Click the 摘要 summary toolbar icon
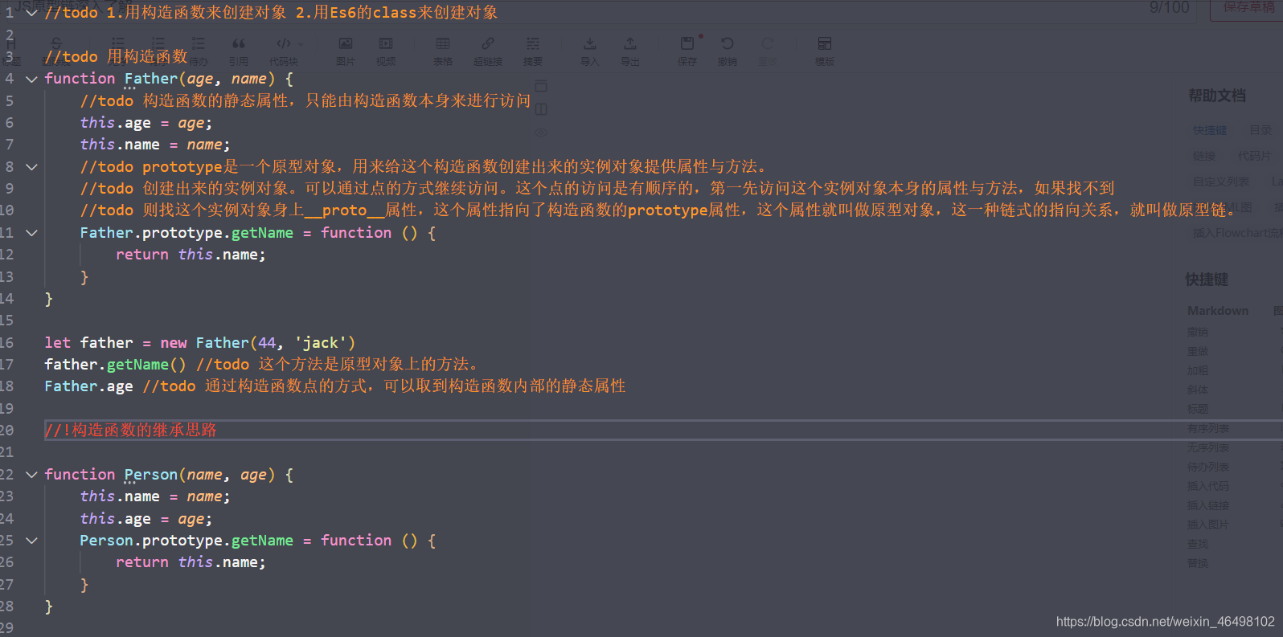The height and width of the screenshot is (637, 1283). (533, 43)
